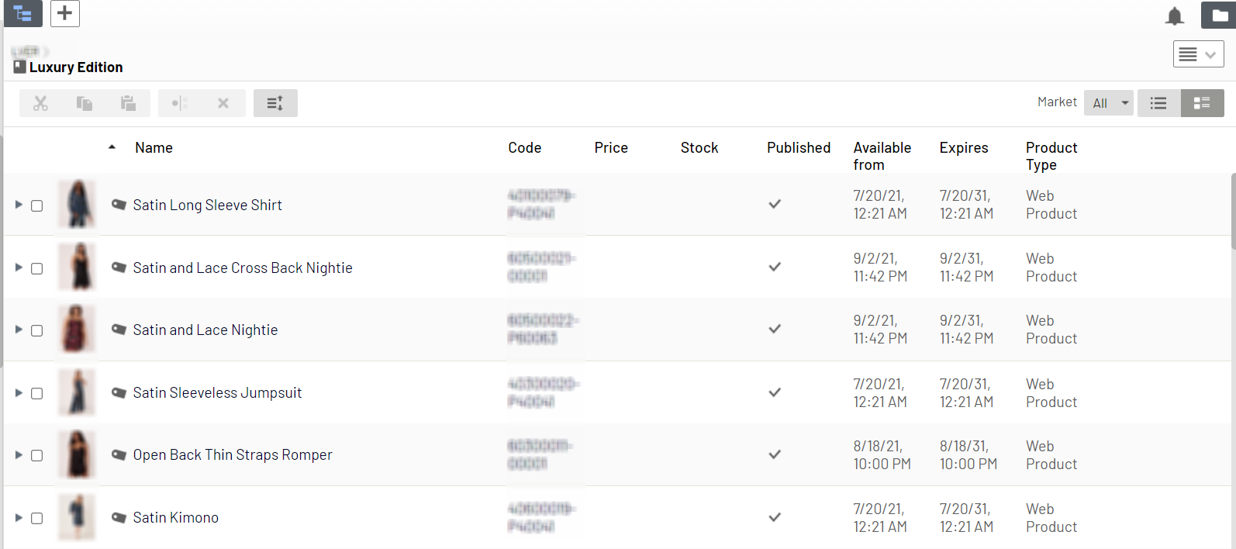Tick the Satin Kimono row checkbox
This screenshot has height=549, width=1236.
pos(36,518)
